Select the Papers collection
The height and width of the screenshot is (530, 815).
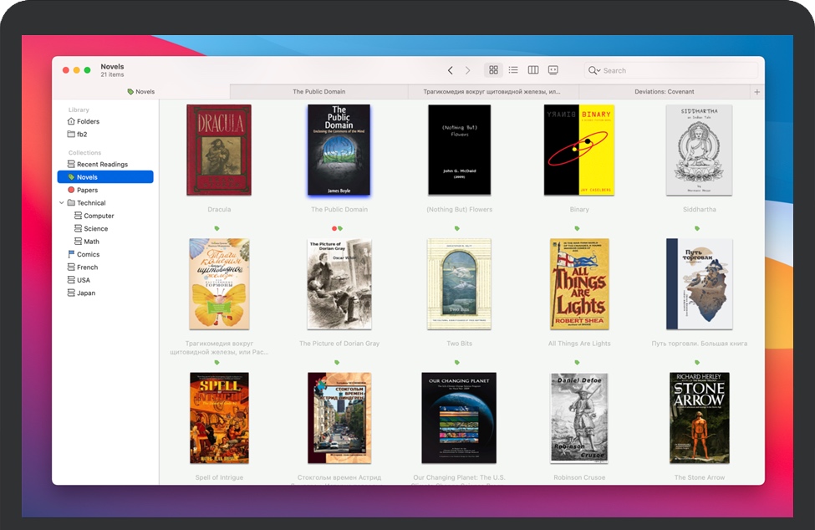coord(87,190)
